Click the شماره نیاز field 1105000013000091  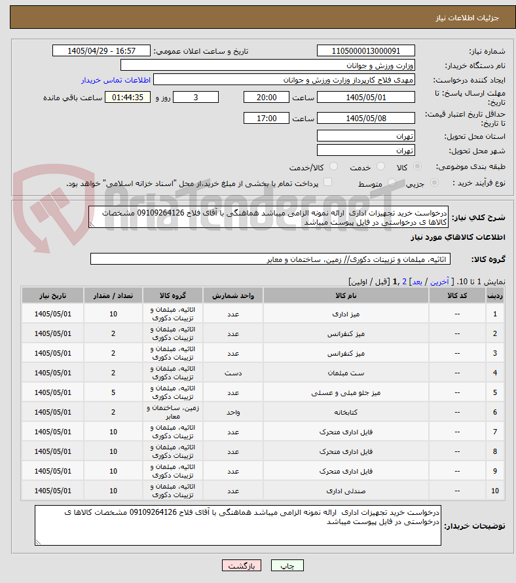click(366, 50)
